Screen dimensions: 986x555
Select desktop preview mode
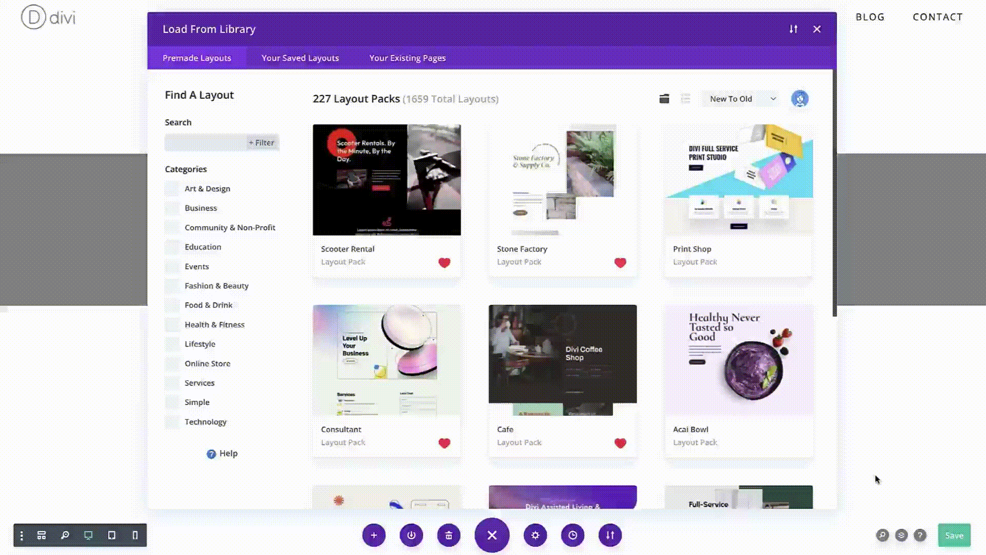(88, 535)
